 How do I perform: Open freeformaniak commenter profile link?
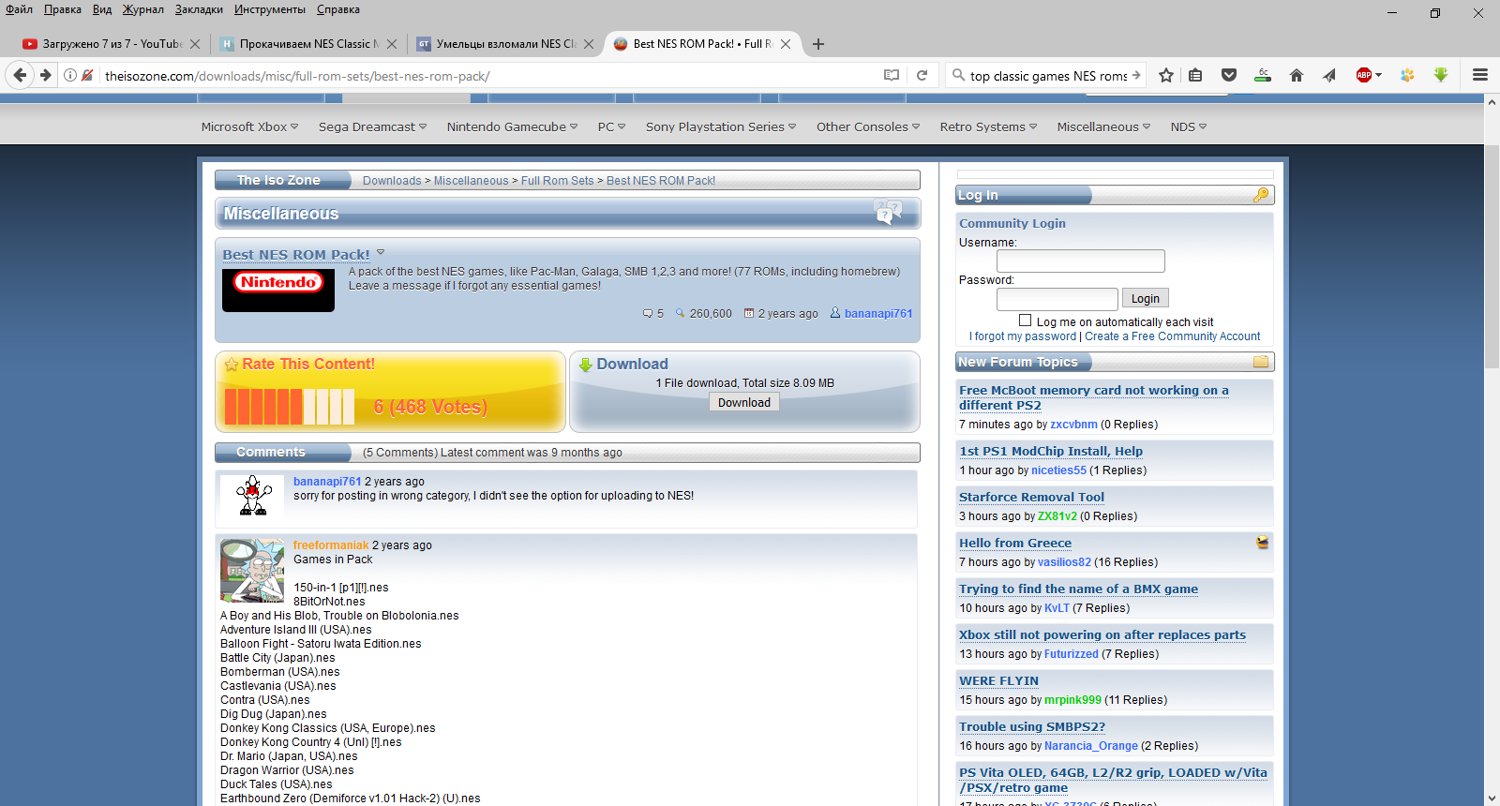(x=331, y=545)
